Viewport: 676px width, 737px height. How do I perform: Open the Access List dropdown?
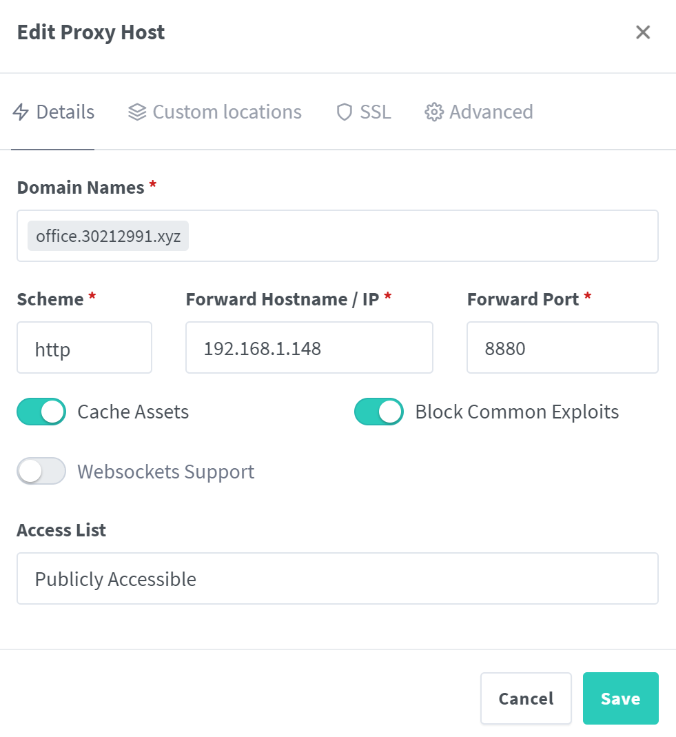(x=337, y=578)
